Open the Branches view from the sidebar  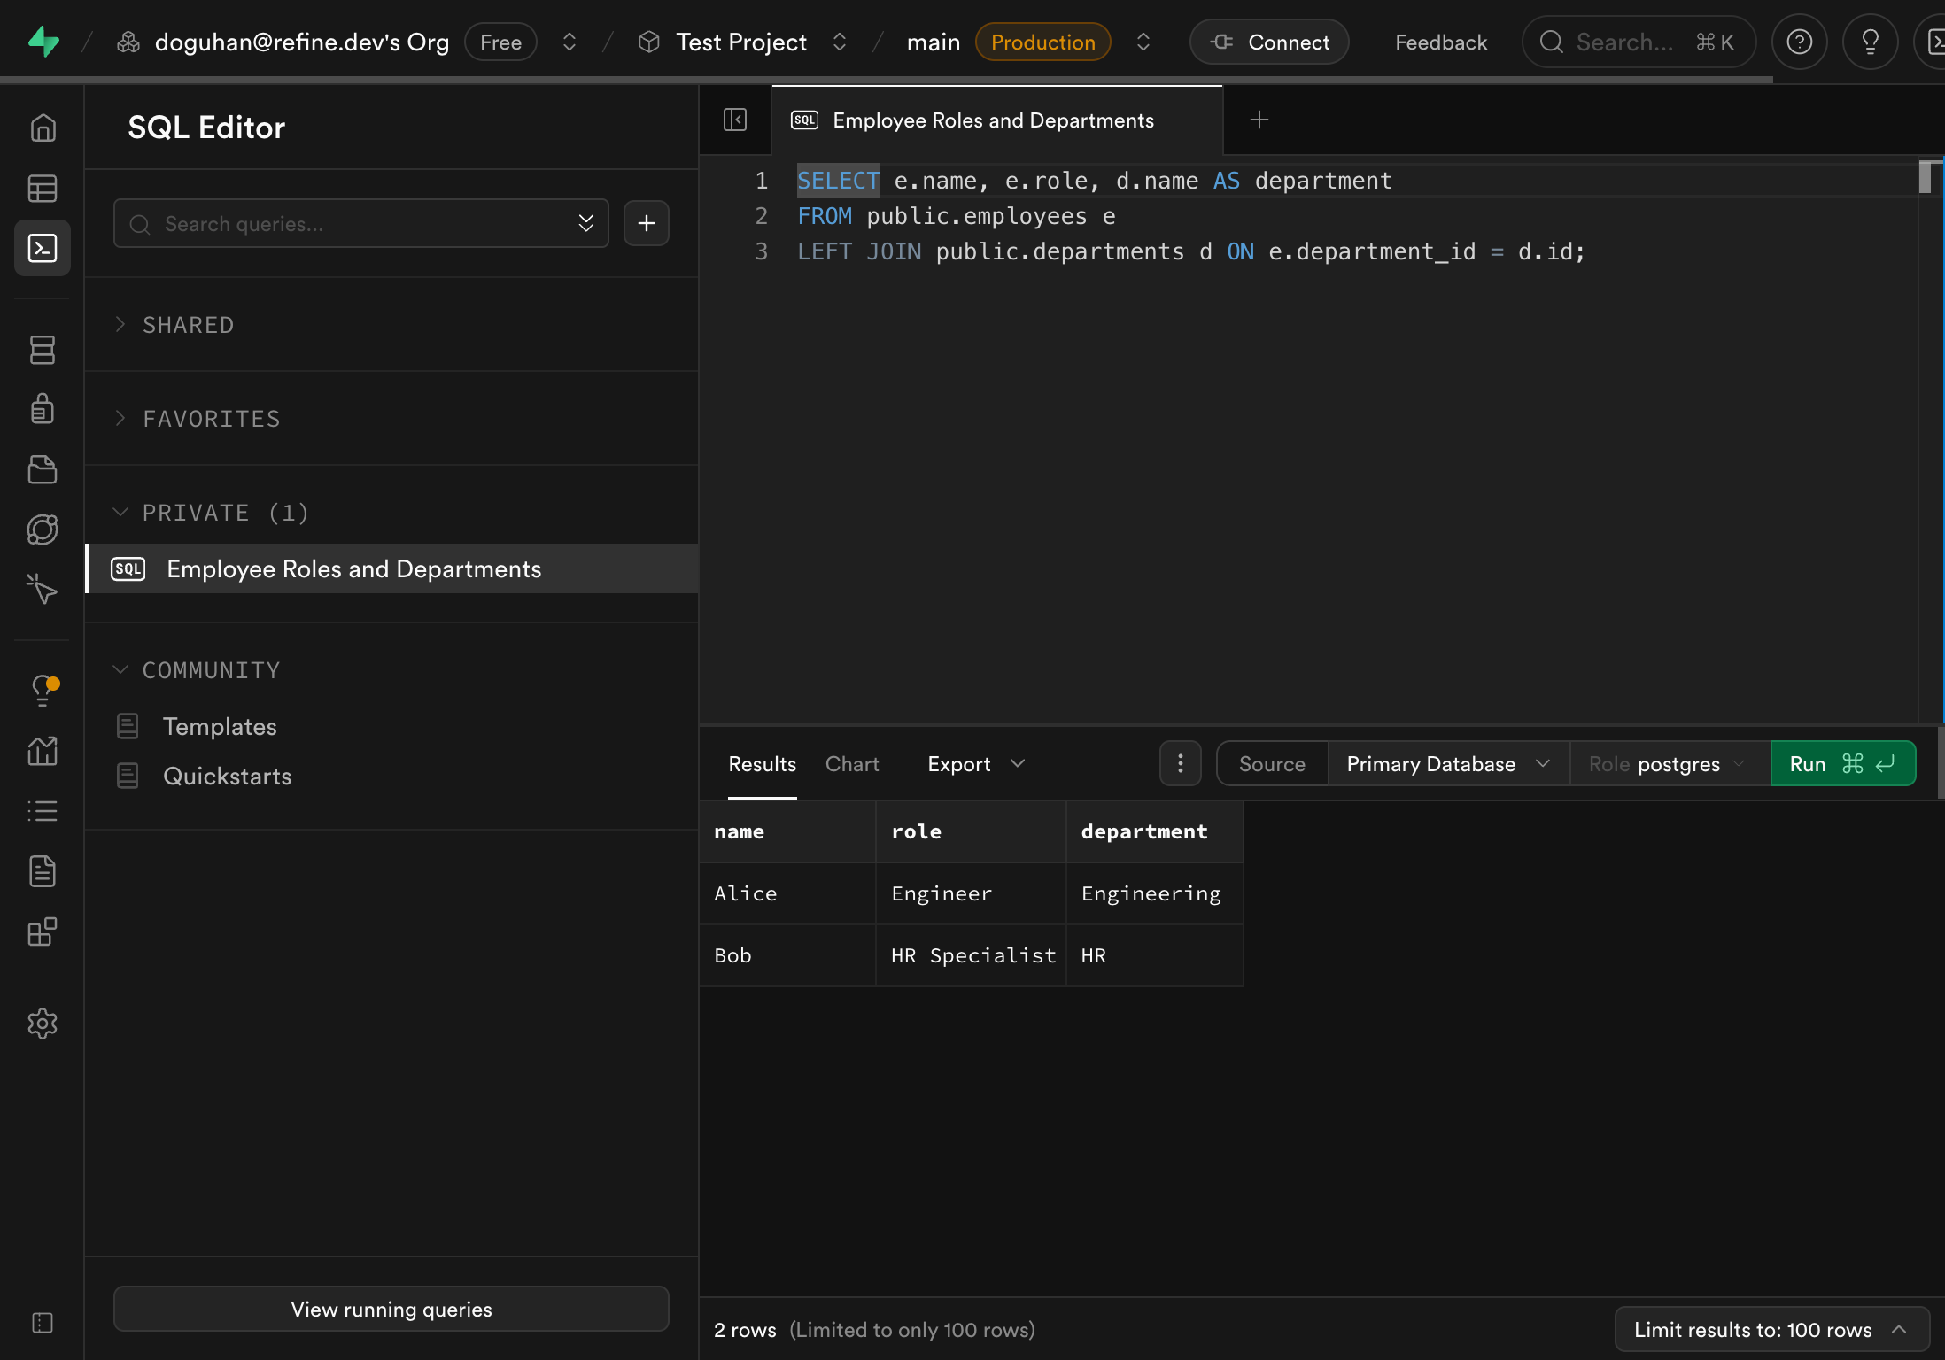pyautogui.click(x=43, y=350)
